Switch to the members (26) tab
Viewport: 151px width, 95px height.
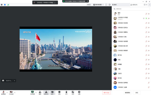coord(134,5)
